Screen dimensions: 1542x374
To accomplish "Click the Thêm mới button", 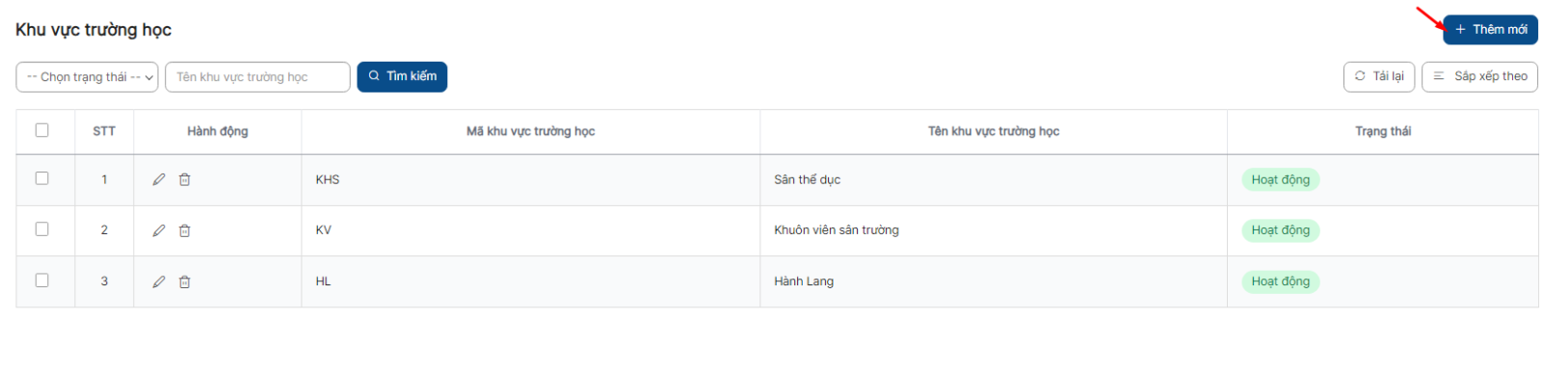I will pyautogui.click(x=1490, y=30).
